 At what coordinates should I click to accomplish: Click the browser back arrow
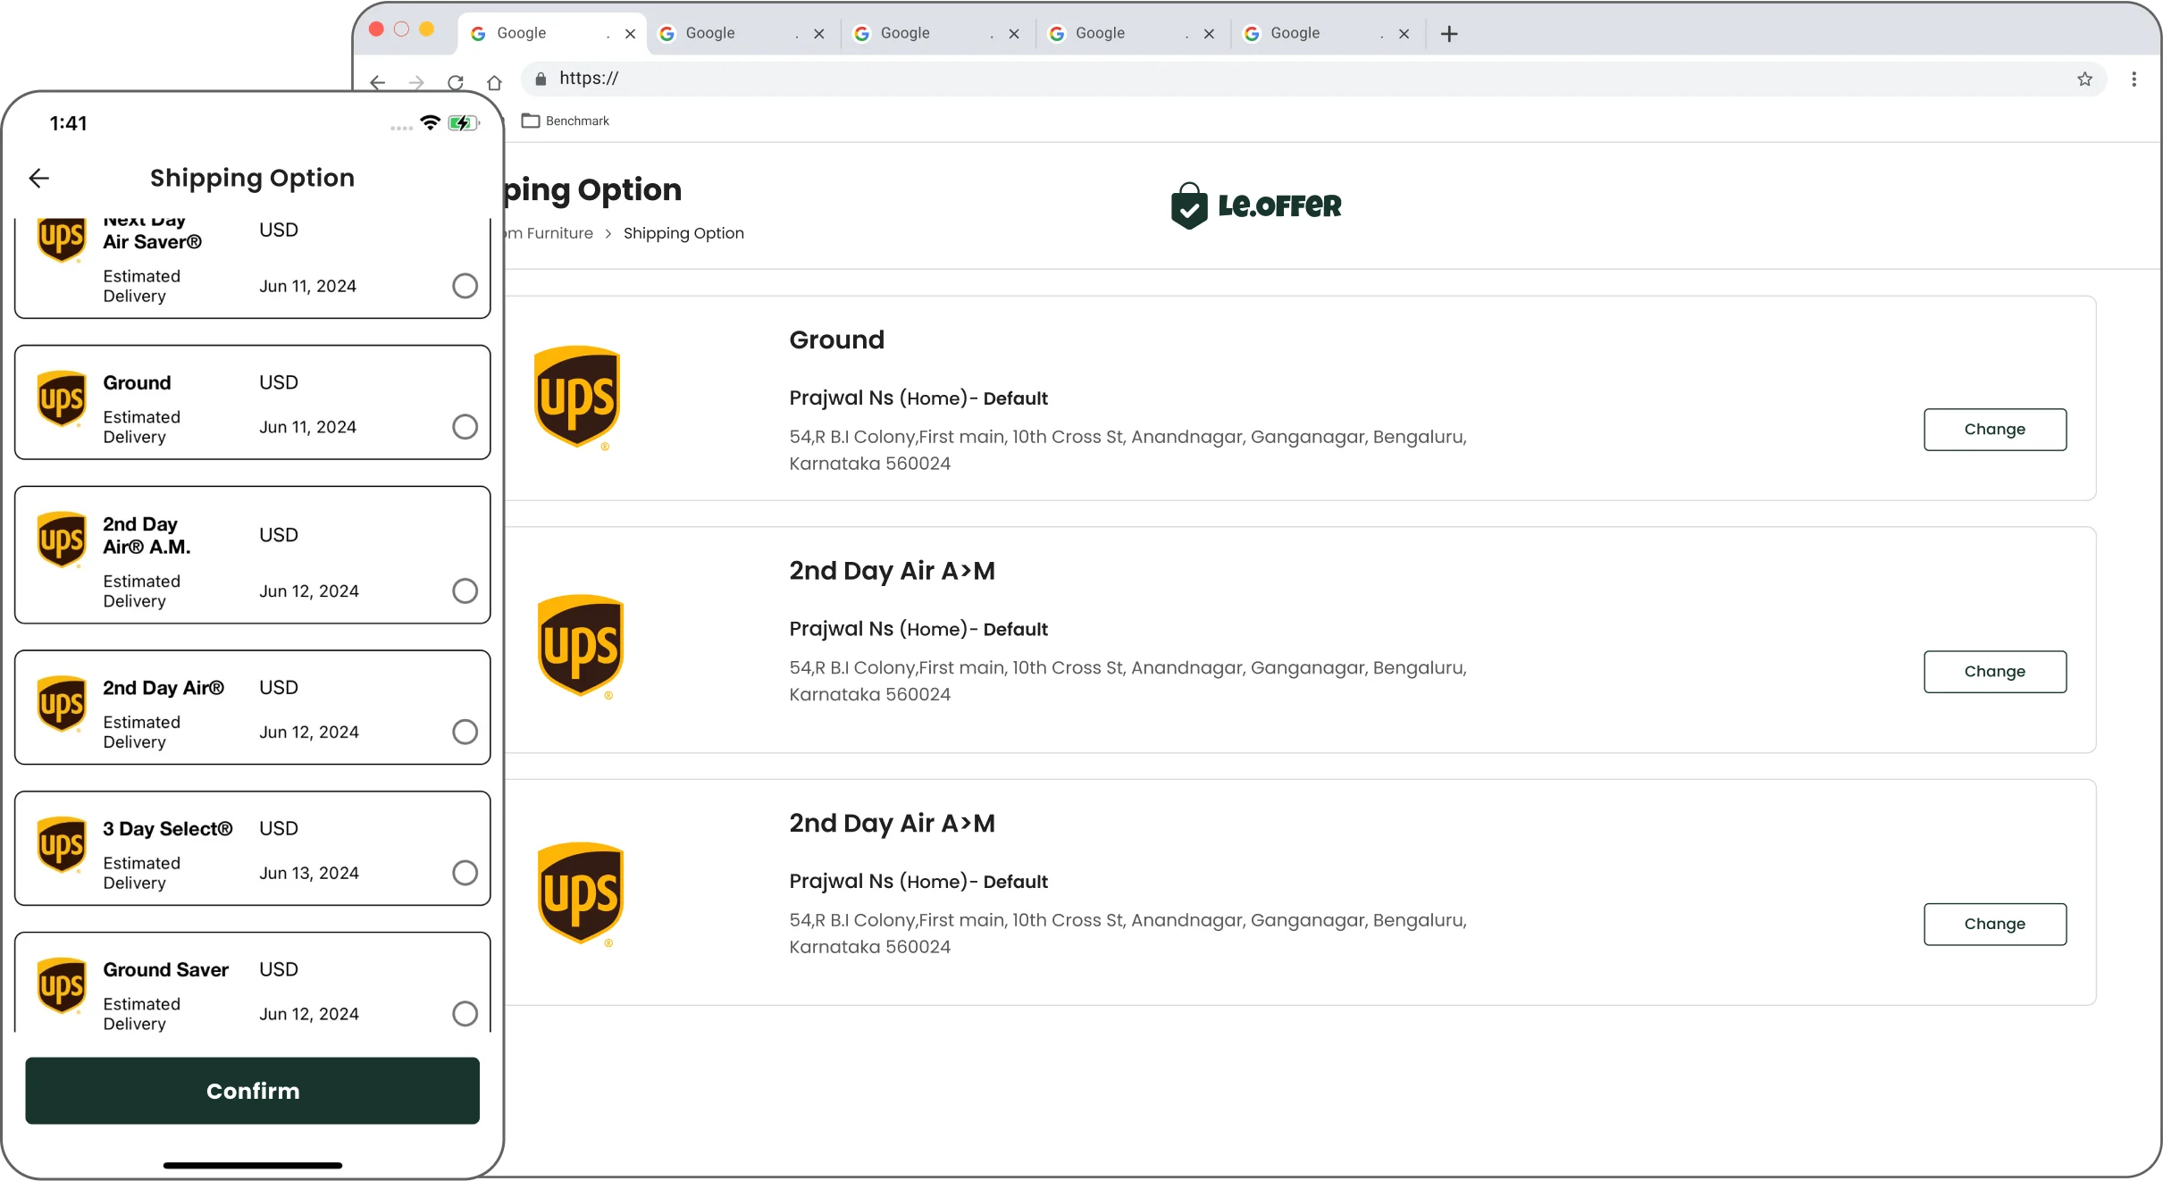377,82
